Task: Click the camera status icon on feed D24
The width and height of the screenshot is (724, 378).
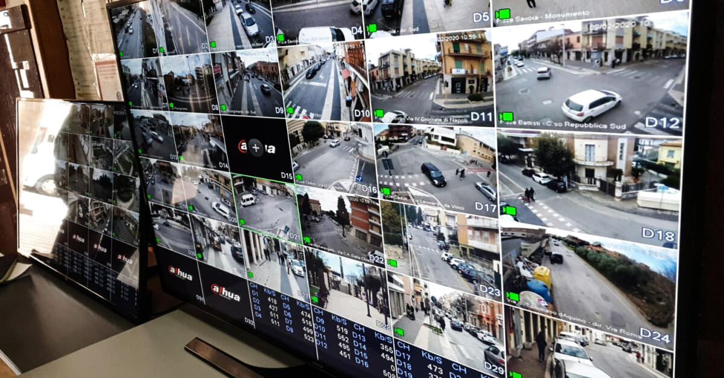Action: [512, 296]
